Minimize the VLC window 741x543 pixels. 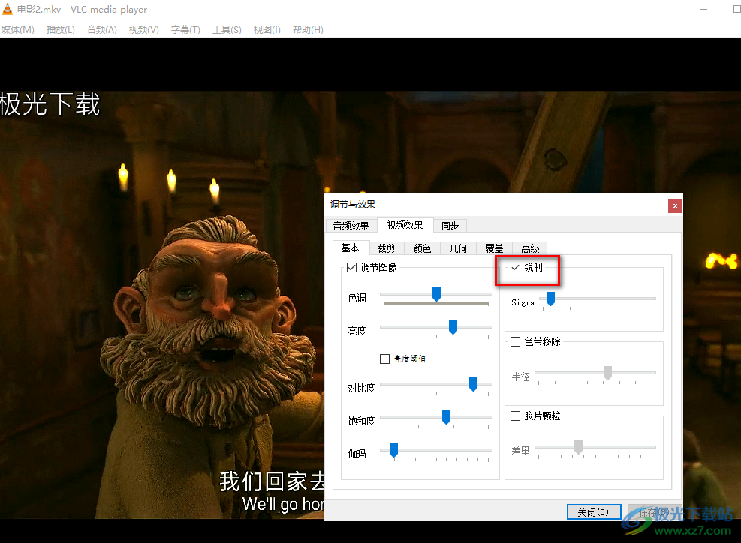pyautogui.click(x=703, y=9)
